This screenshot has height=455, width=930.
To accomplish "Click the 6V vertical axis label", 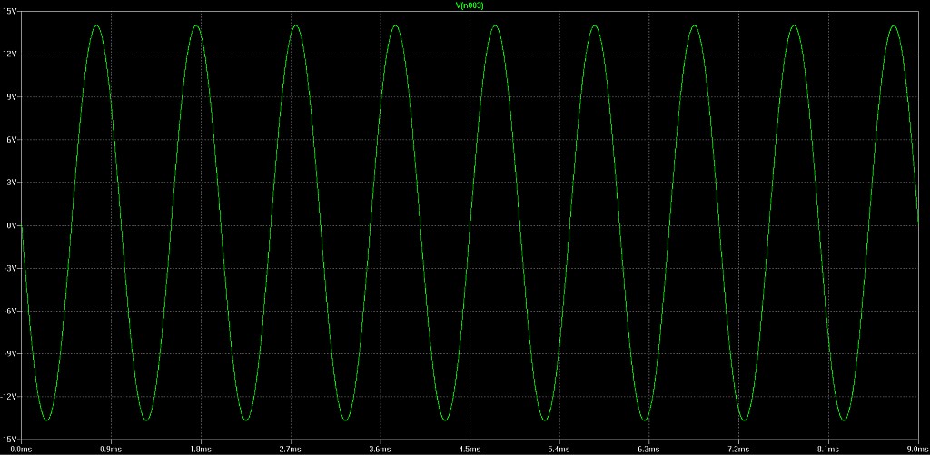I will coord(14,140).
